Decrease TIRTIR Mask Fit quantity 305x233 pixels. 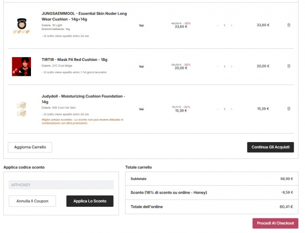pyautogui.click(x=218, y=67)
